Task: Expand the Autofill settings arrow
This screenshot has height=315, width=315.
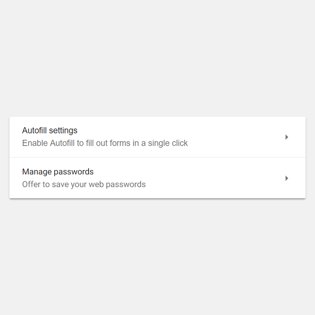Action: click(287, 137)
